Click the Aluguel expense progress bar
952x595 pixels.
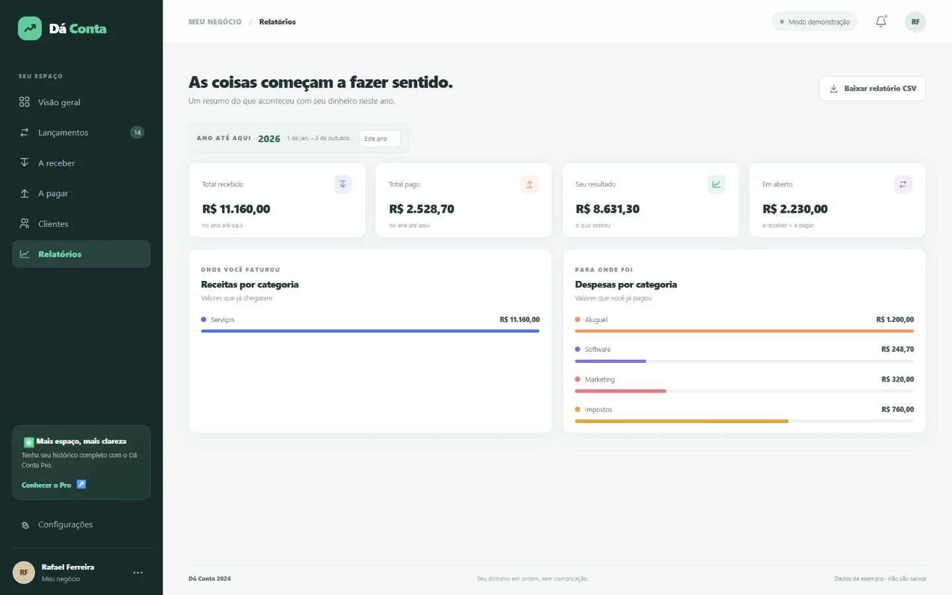click(x=744, y=331)
